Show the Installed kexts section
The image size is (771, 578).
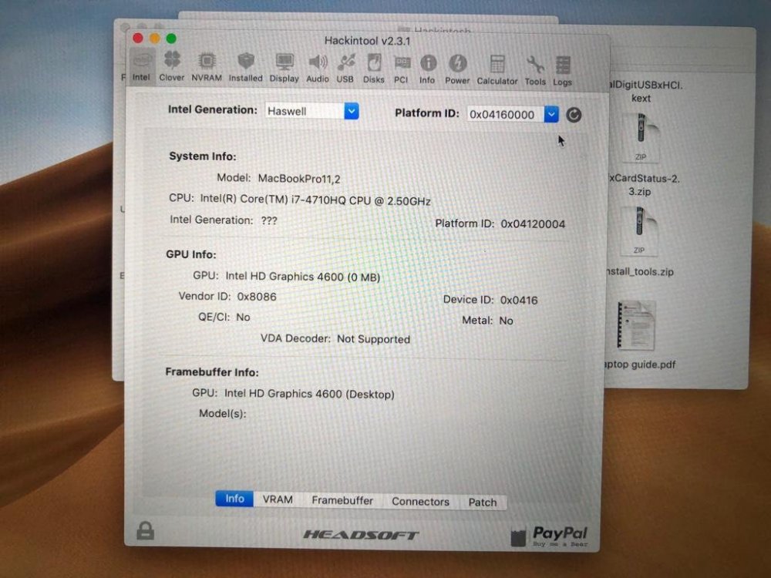(245, 68)
